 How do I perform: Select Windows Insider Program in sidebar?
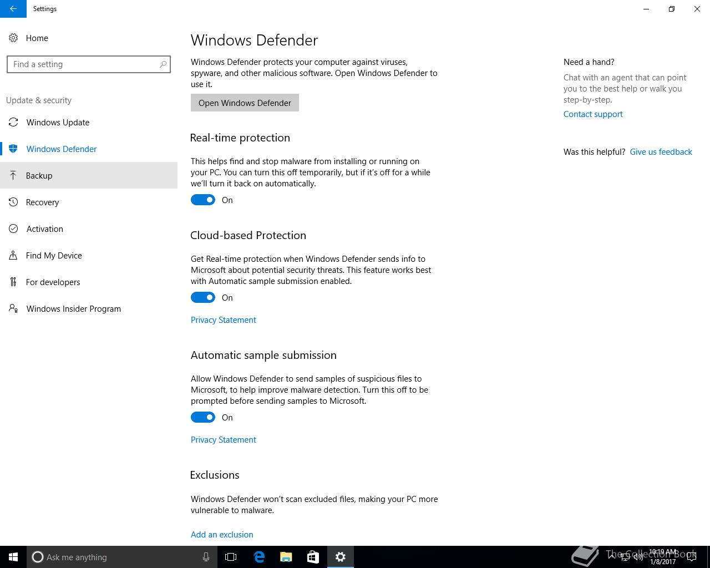tap(89, 309)
